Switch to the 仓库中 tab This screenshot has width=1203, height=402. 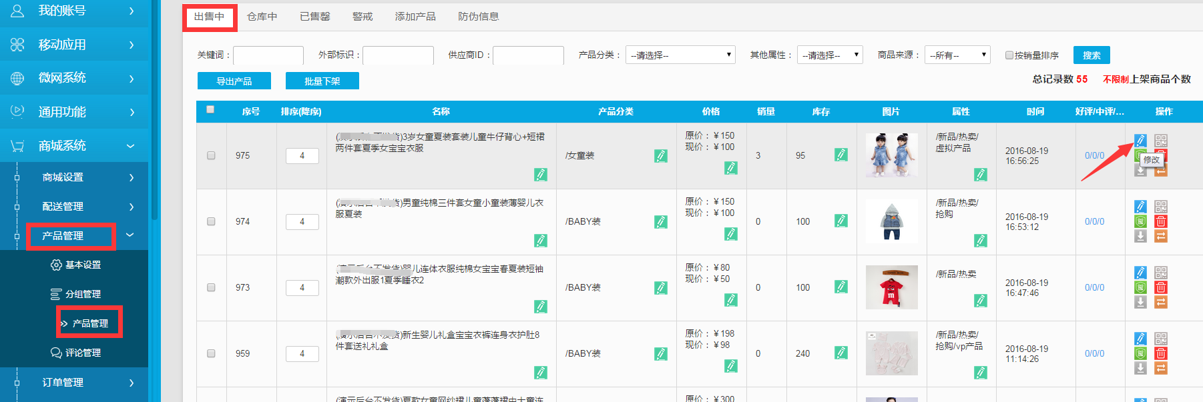[262, 17]
